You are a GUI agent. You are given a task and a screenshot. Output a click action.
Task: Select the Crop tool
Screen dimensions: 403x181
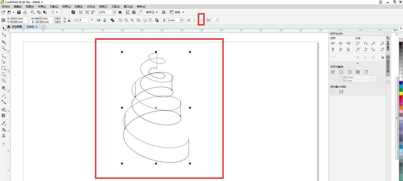pyautogui.click(x=4, y=42)
